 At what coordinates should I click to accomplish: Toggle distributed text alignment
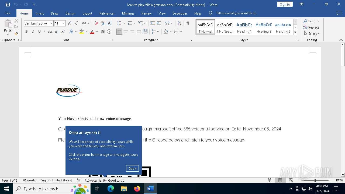[x=145, y=32]
